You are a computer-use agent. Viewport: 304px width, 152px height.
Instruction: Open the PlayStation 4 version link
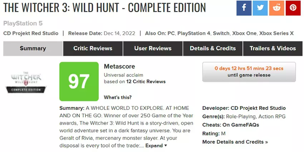click(193, 33)
